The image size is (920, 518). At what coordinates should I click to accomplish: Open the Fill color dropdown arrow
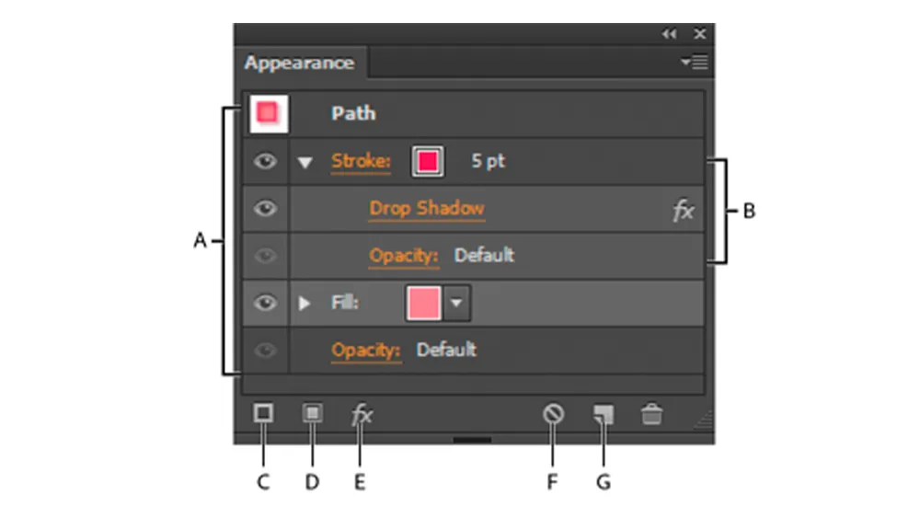coord(457,303)
